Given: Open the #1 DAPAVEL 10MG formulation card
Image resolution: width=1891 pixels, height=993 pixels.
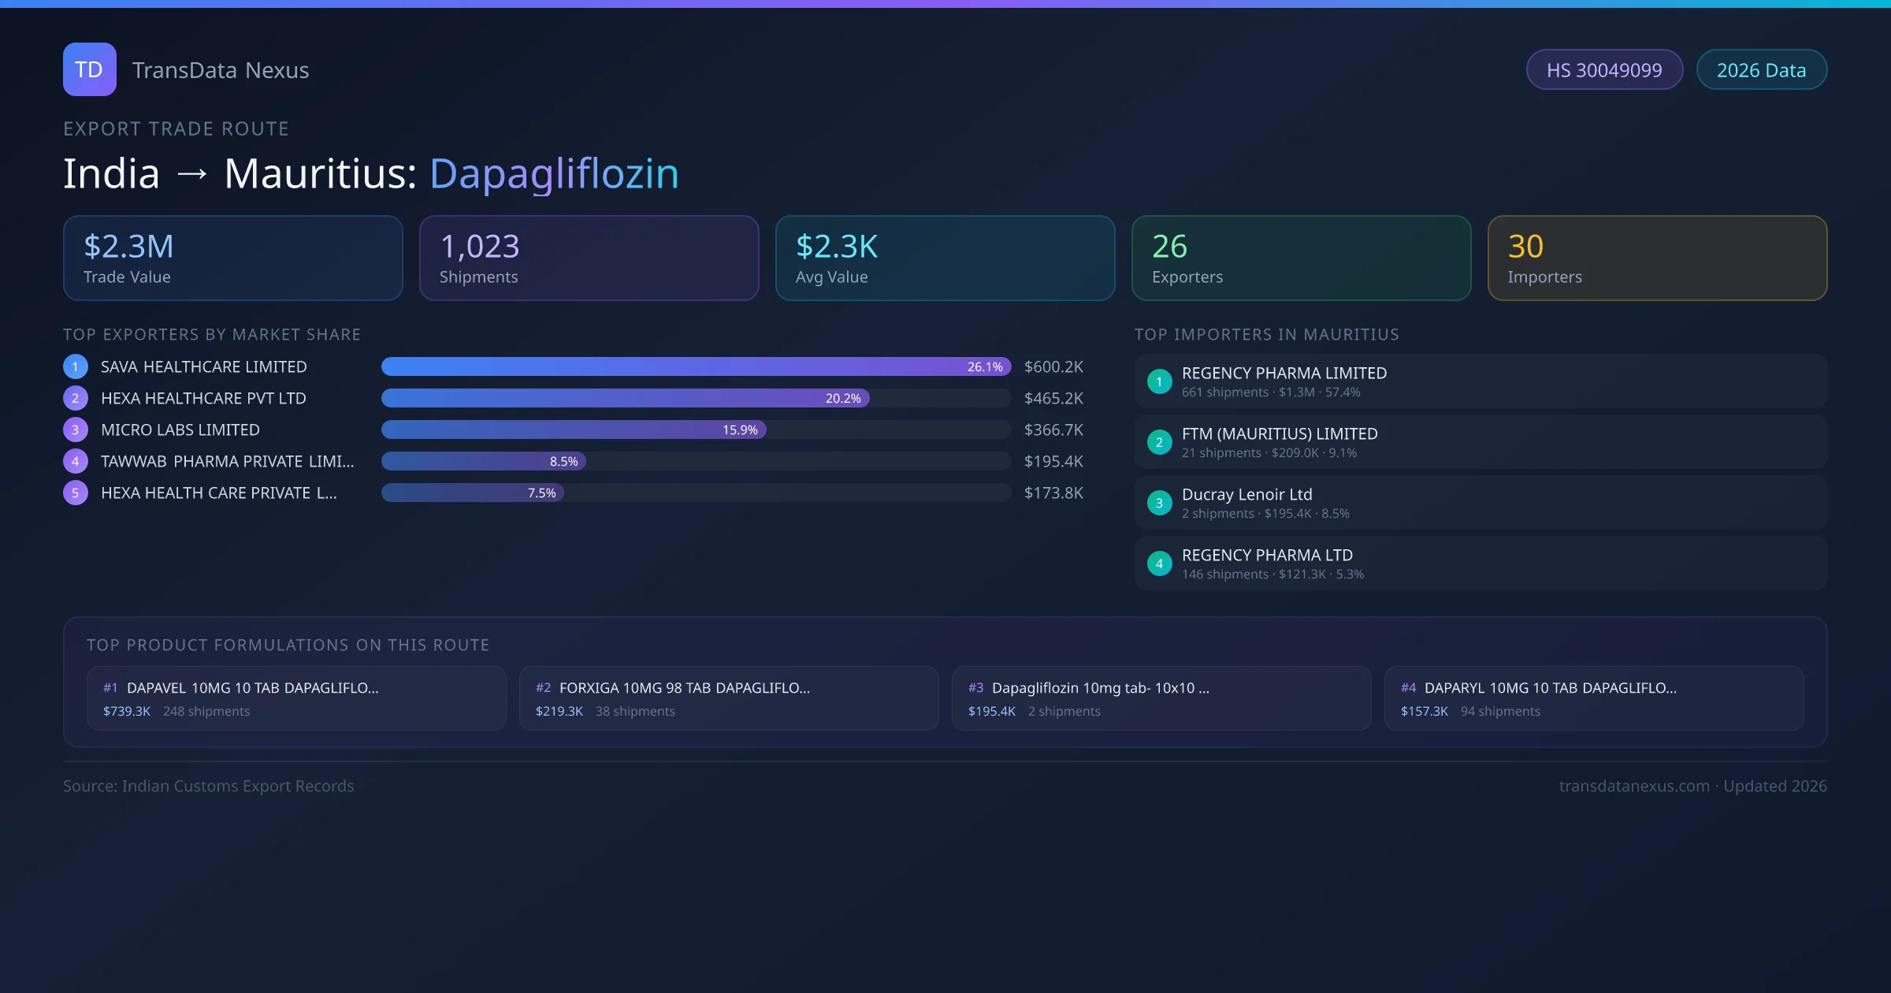Looking at the screenshot, I should coord(295,698).
